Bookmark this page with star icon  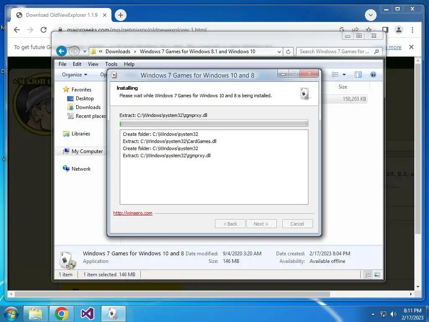pos(369,30)
